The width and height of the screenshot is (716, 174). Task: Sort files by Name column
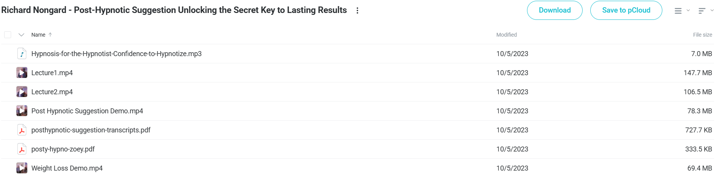click(x=38, y=35)
